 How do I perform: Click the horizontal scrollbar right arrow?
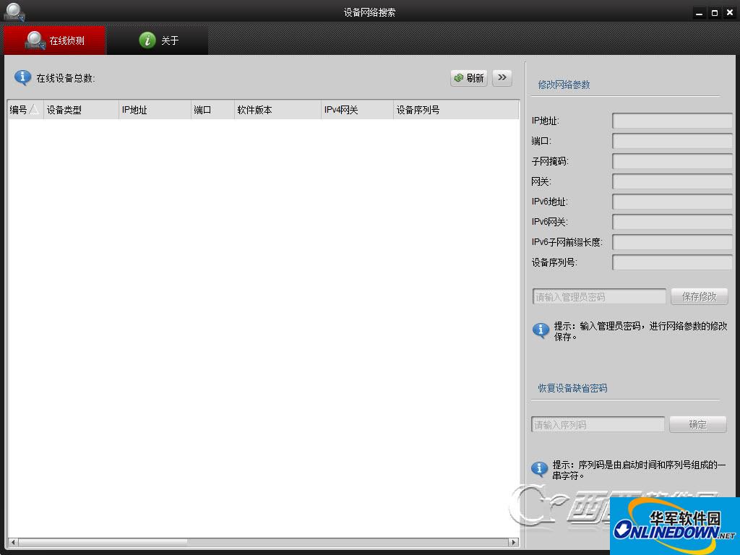pyautogui.click(x=514, y=542)
